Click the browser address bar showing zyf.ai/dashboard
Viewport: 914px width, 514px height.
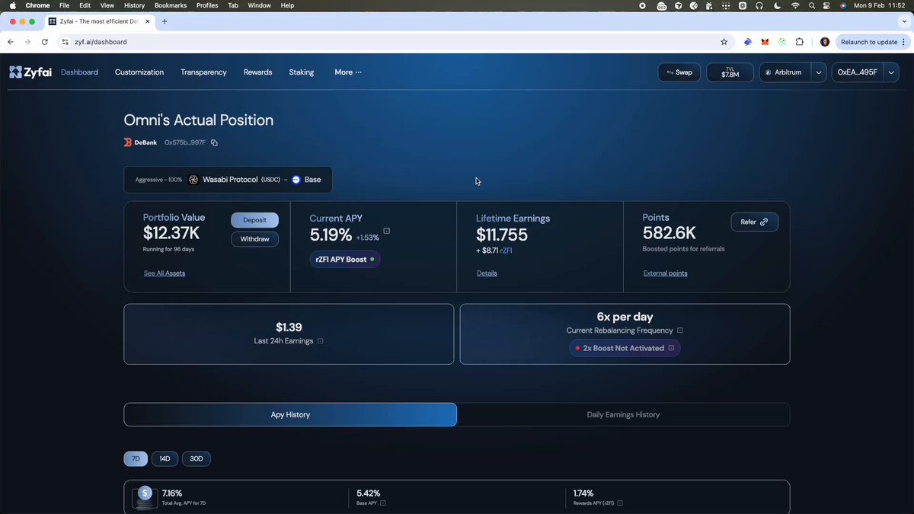[x=103, y=42]
